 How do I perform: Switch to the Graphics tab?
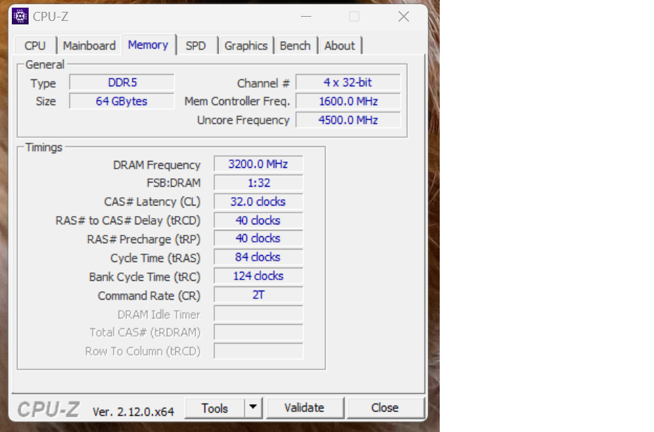tap(246, 45)
